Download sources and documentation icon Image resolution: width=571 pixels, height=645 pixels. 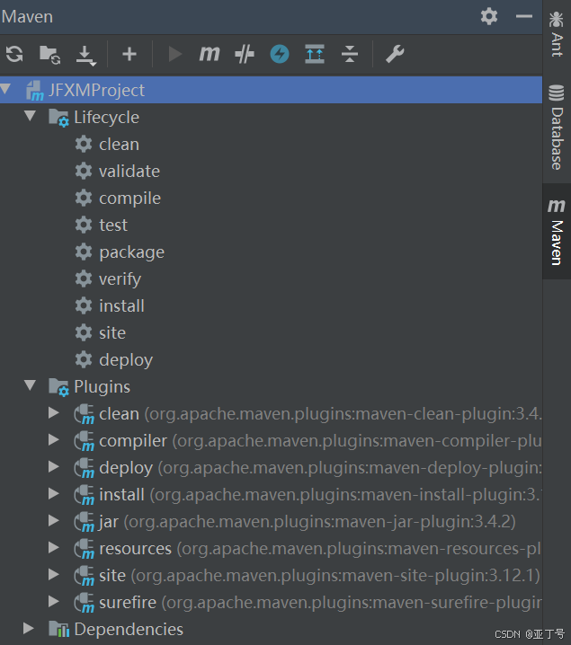point(85,55)
